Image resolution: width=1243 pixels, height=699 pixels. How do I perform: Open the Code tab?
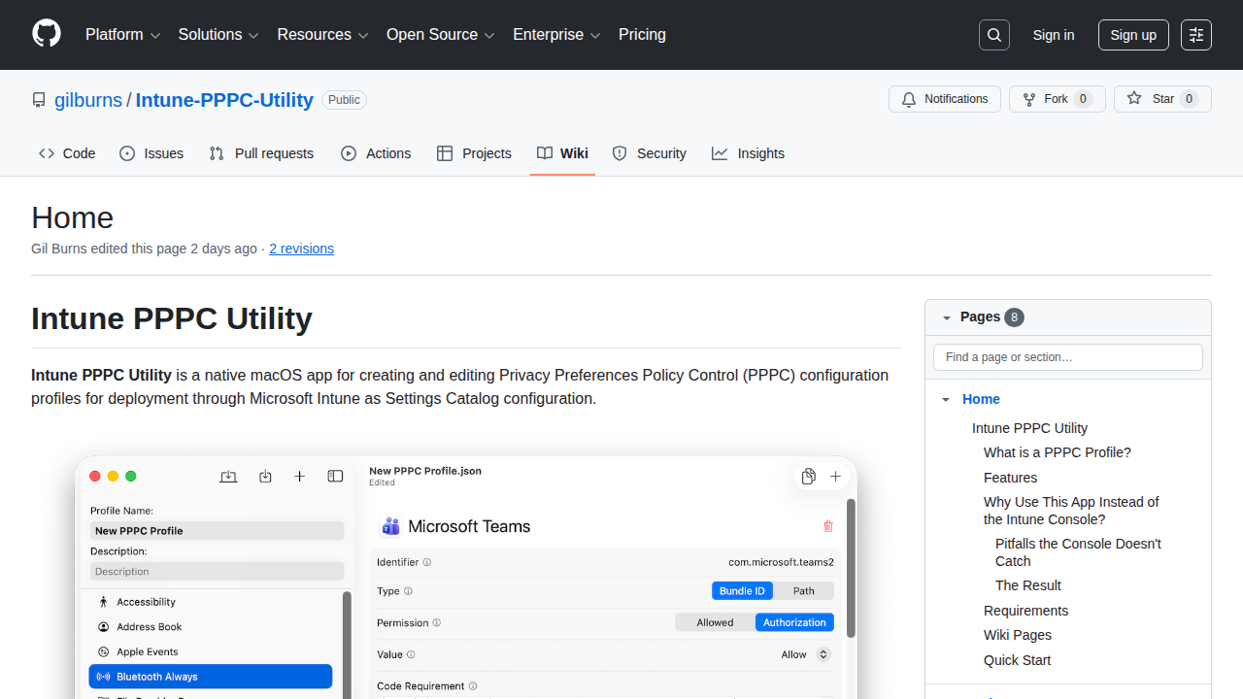click(67, 153)
